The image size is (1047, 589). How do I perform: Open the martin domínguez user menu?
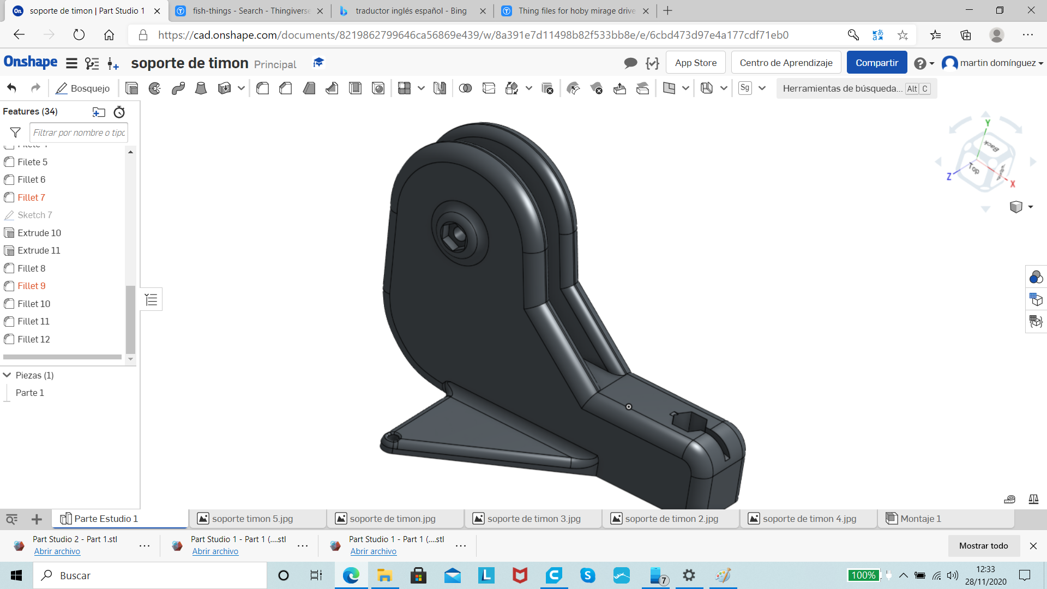coord(992,63)
